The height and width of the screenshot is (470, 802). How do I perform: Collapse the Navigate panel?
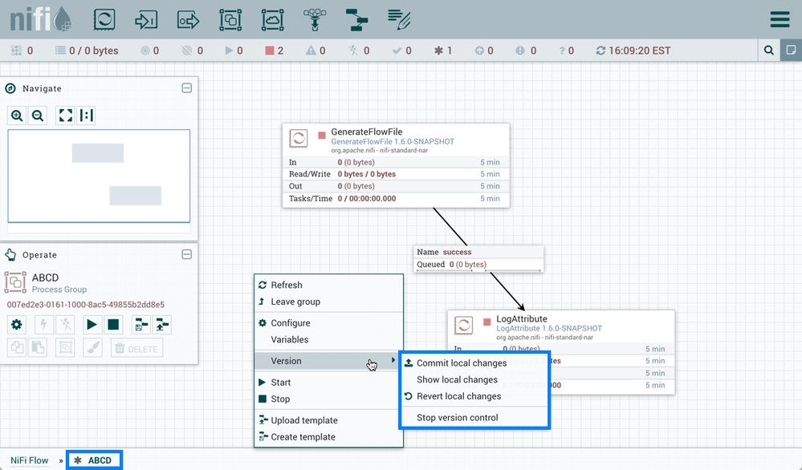(186, 87)
